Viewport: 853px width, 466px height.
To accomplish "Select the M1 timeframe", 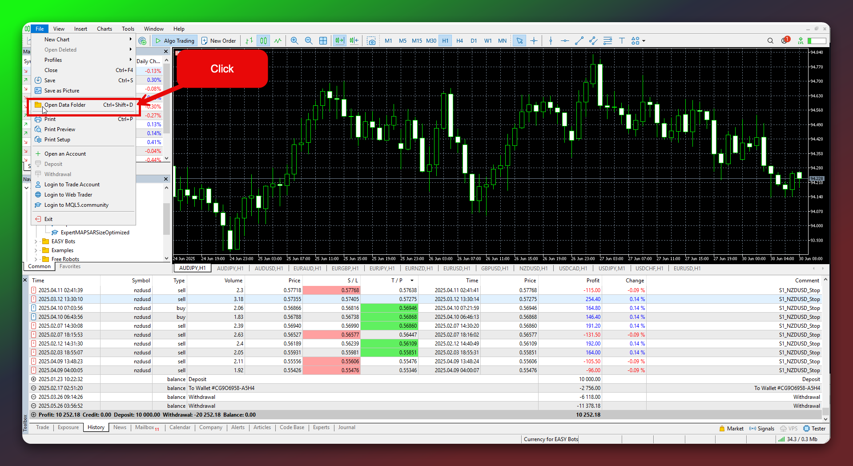I will click(x=388, y=40).
